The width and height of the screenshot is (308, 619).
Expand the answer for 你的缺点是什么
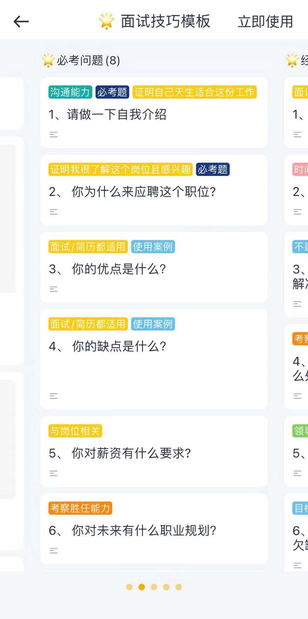(53, 396)
